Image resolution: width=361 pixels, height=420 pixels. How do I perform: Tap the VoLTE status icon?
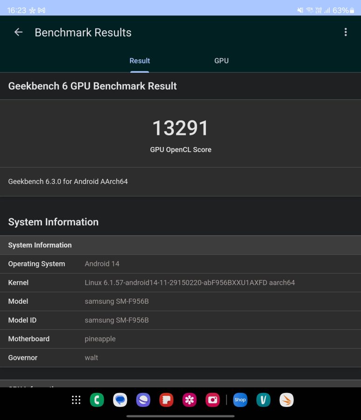click(319, 10)
